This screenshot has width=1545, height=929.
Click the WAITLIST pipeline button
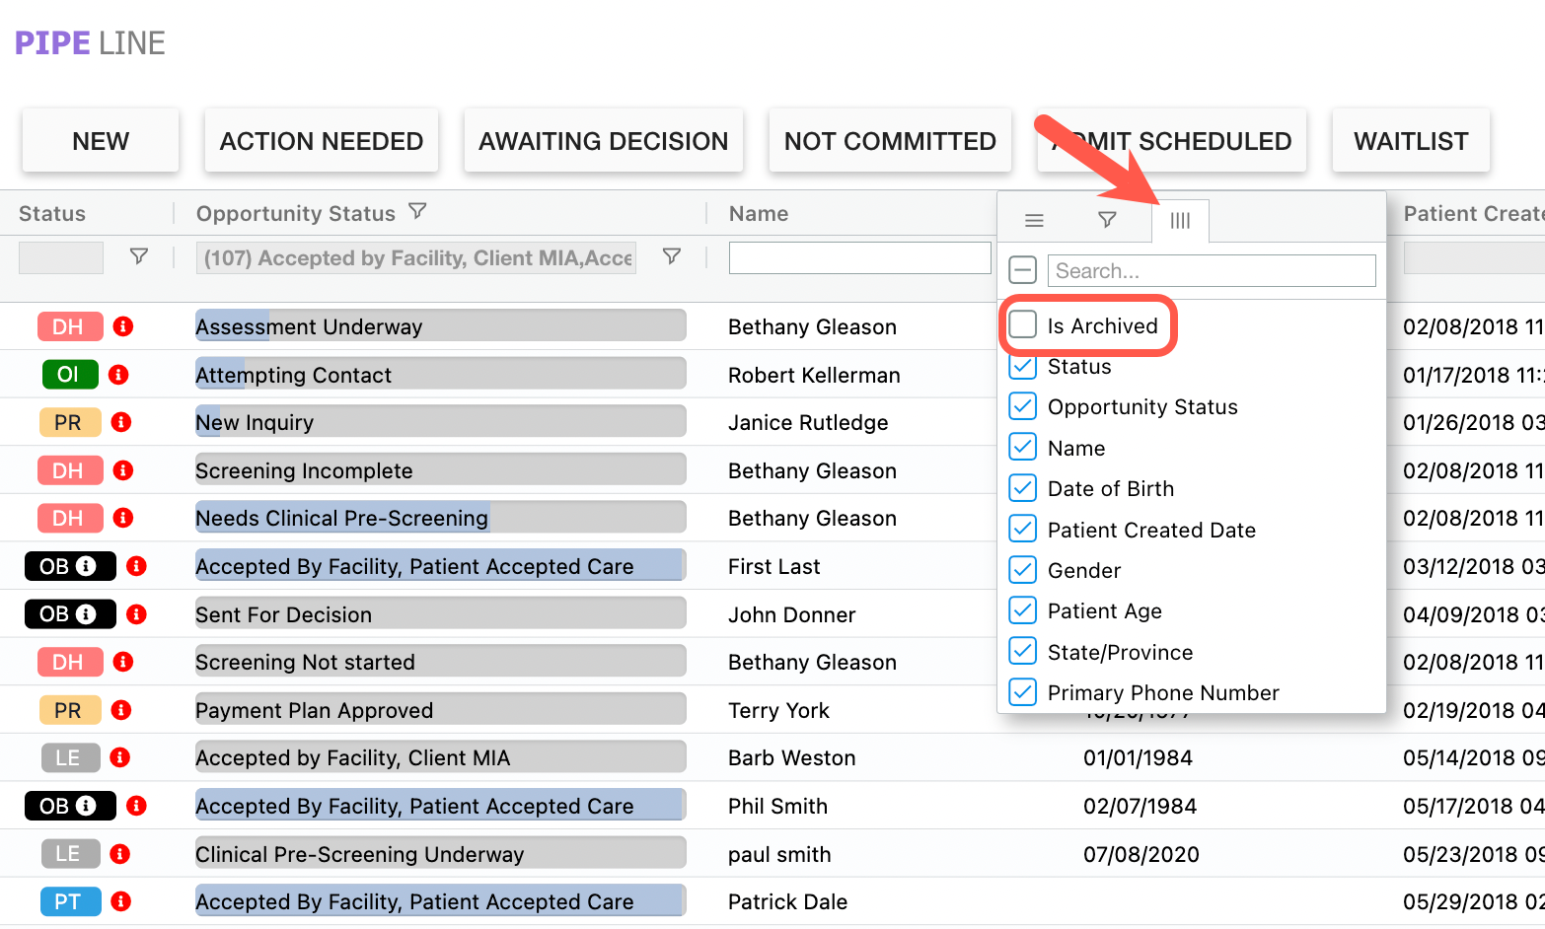(1410, 141)
